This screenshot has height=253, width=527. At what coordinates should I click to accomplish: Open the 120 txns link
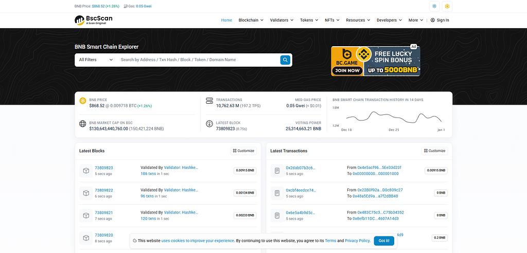148,219
